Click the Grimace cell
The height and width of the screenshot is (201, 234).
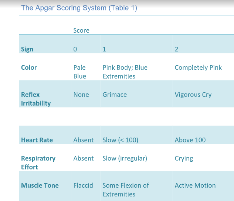[x=115, y=95]
